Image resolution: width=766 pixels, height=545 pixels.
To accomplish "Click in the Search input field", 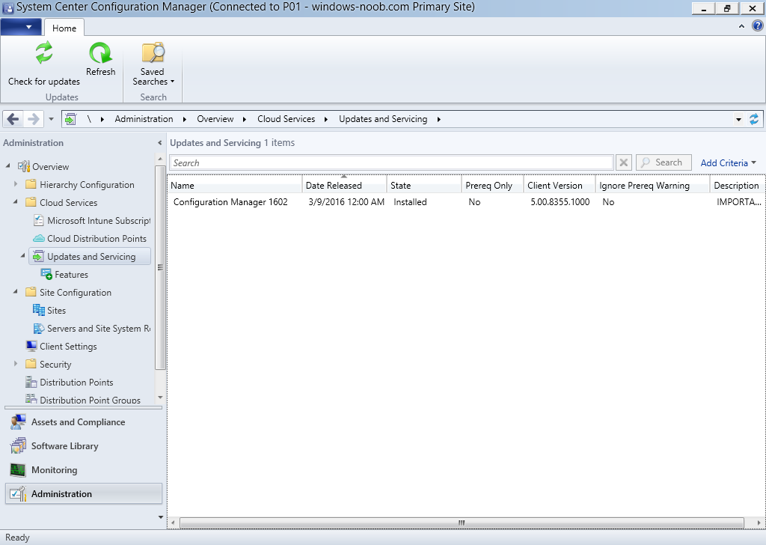I will [390, 162].
